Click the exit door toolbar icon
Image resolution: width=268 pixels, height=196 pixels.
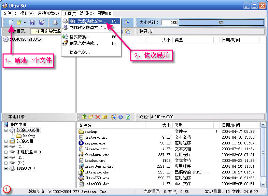127,23
